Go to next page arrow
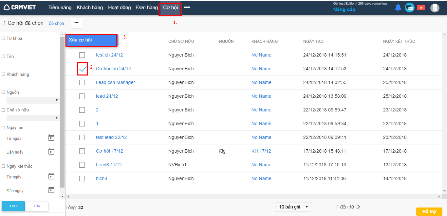This screenshot has height=216, width=447. pyautogui.click(x=359, y=207)
